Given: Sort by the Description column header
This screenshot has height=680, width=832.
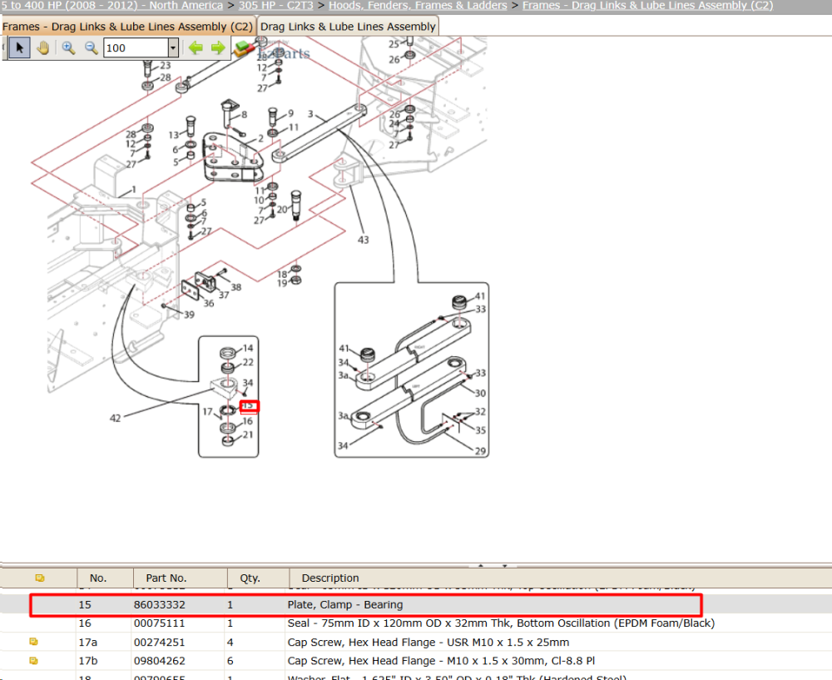Looking at the screenshot, I should (x=330, y=578).
